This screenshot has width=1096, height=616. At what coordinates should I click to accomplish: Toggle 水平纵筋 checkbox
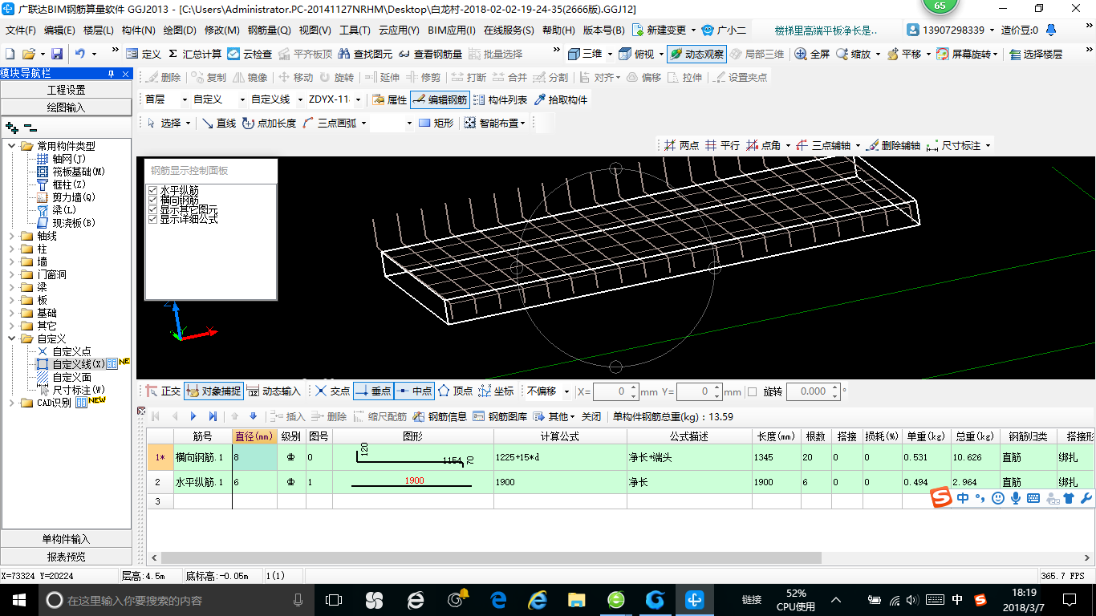tap(152, 190)
